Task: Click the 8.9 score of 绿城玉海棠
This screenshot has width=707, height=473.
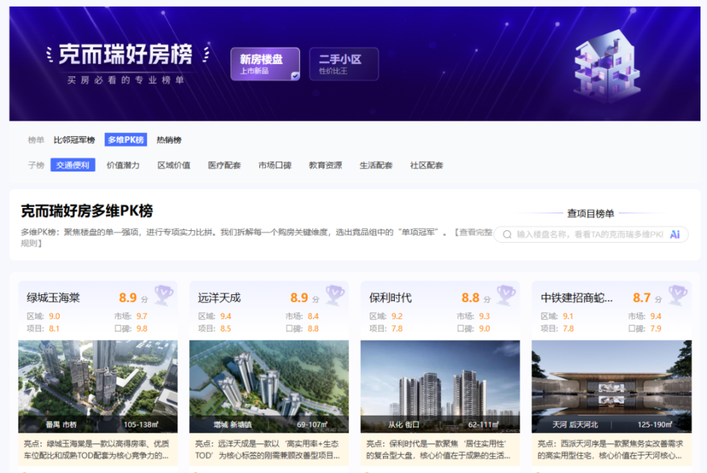Action: pyautogui.click(x=127, y=298)
